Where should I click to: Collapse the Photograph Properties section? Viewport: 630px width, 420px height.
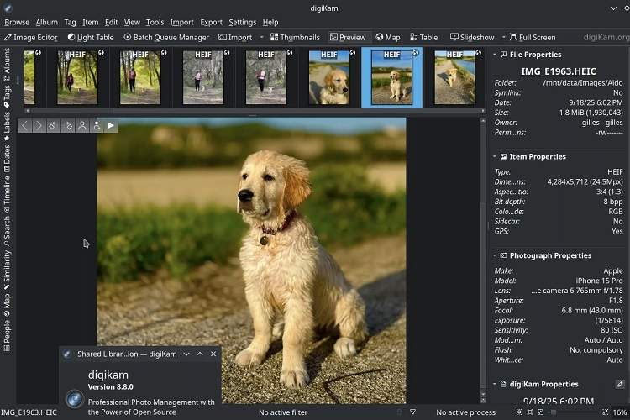point(493,255)
